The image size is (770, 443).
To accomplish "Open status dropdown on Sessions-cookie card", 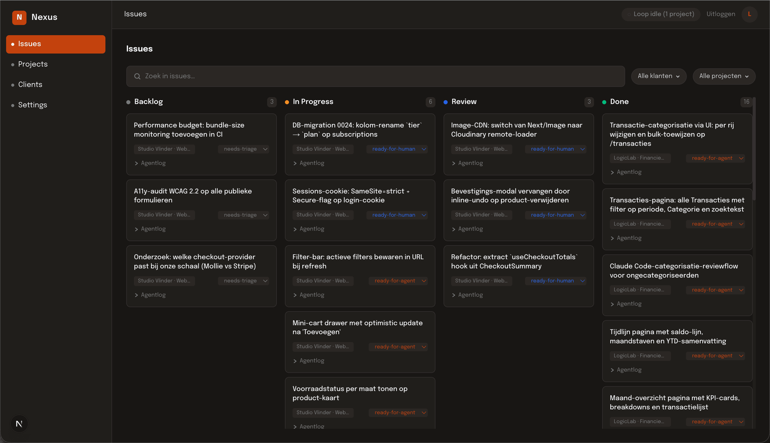I will coord(397,215).
